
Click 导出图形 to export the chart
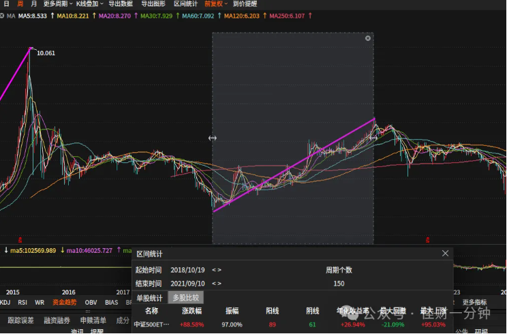(153, 4)
